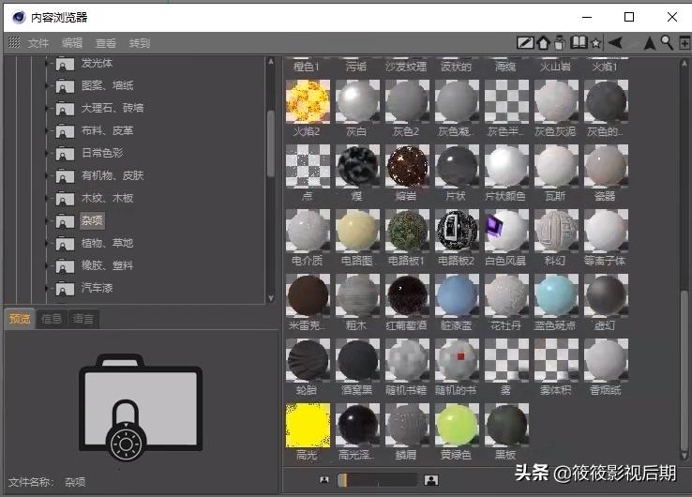The height and width of the screenshot is (497, 692).
Task: Select the 黄绿色 material thumbnail
Action: click(457, 425)
